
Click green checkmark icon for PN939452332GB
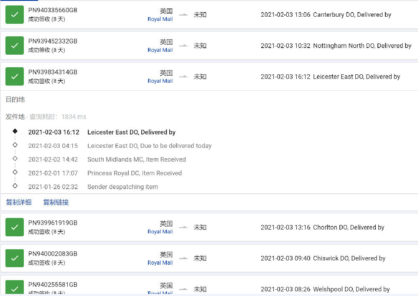(x=15, y=46)
